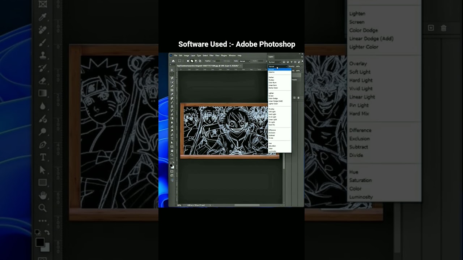Image resolution: width=463 pixels, height=260 pixels.
Task: Click the Feather value field
Action: pos(216,61)
